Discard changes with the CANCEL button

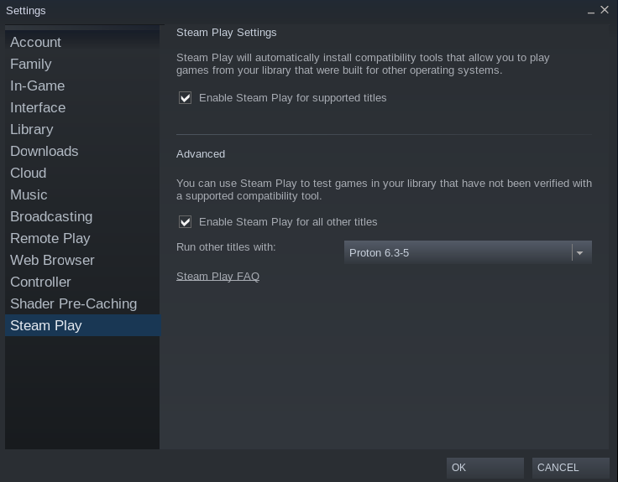pos(570,468)
